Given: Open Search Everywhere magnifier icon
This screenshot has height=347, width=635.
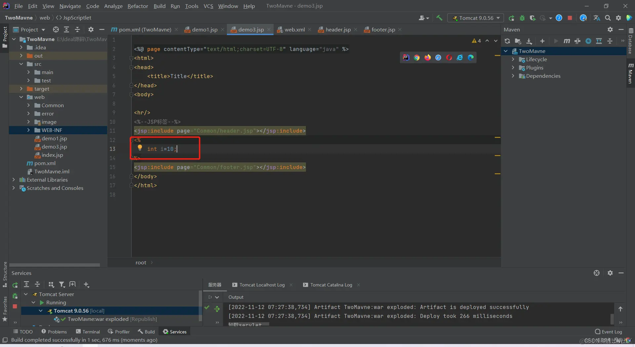Looking at the screenshot, I should coord(608,18).
